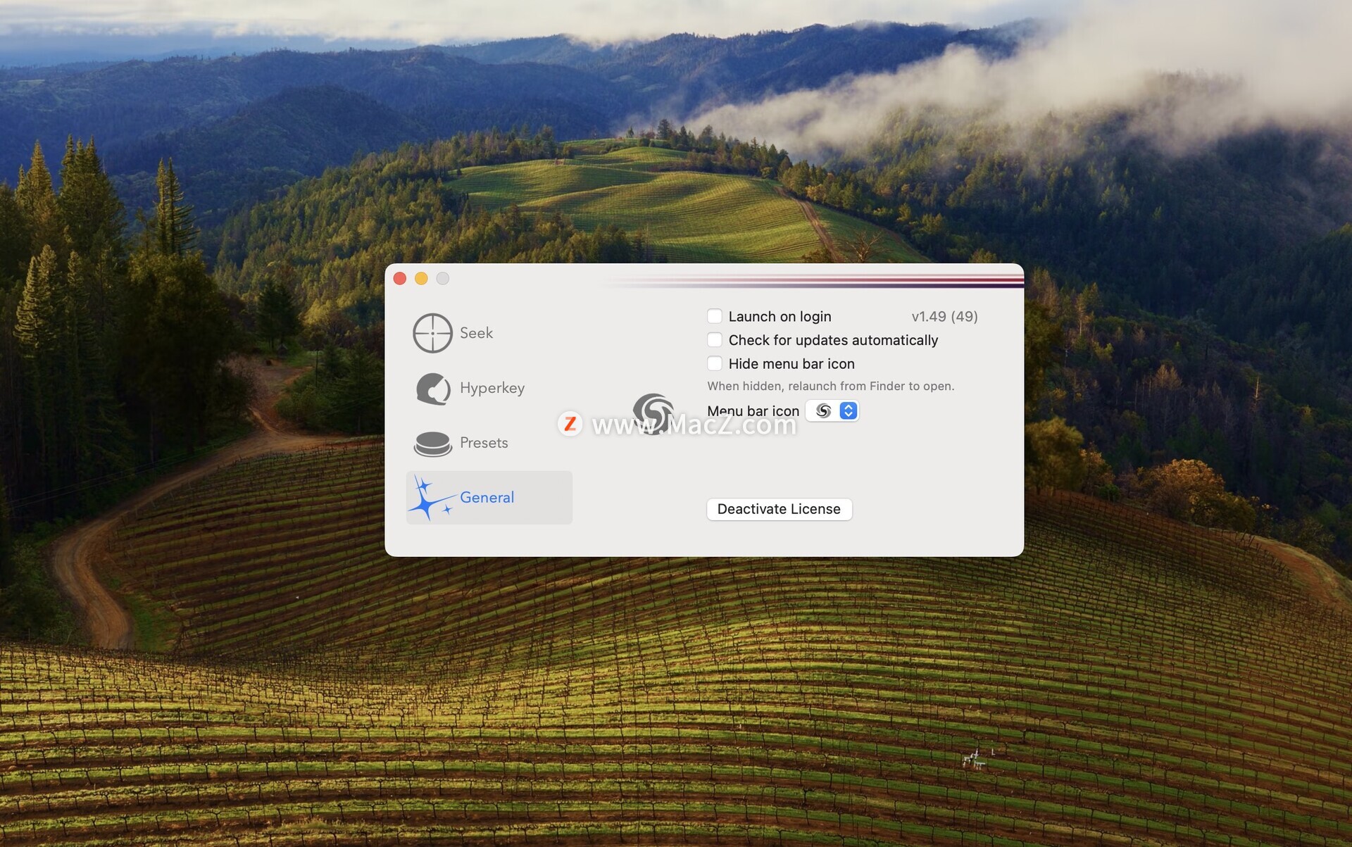Viewport: 1352px width, 847px height.
Task: Click the version text v1.49 (49)
Action: [x=944, y=317]
